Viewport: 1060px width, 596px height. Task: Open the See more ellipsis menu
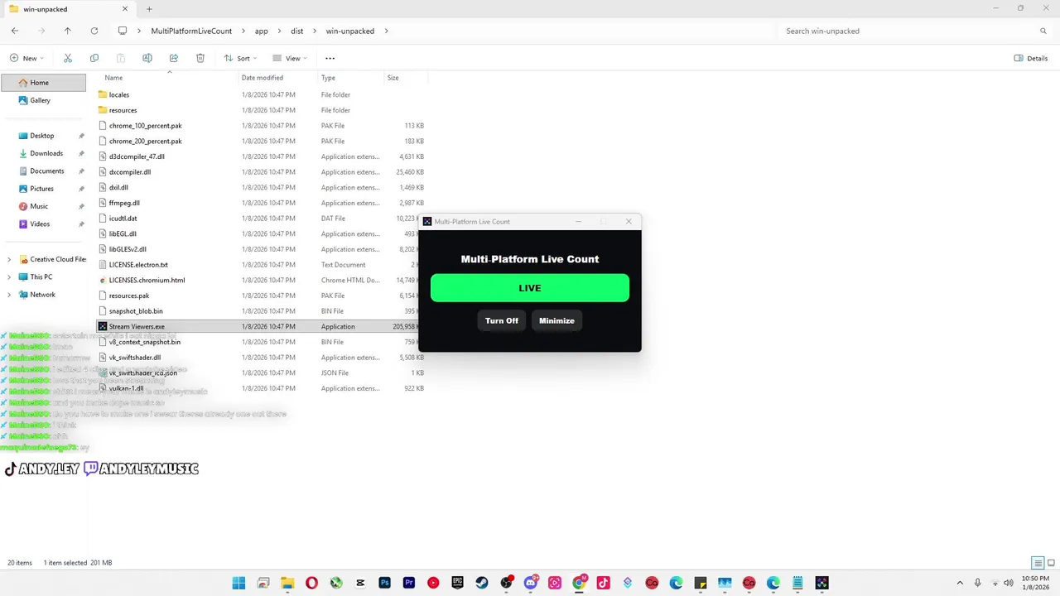pyautogui.click(x=330, y=58)
